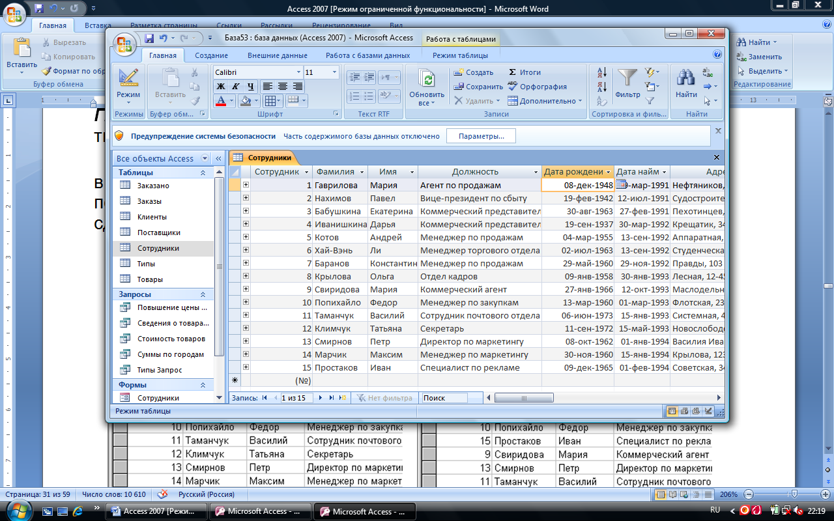Click Access Help question mark icon
Viewport: 834px width, 521px height.
click(717, 55)
